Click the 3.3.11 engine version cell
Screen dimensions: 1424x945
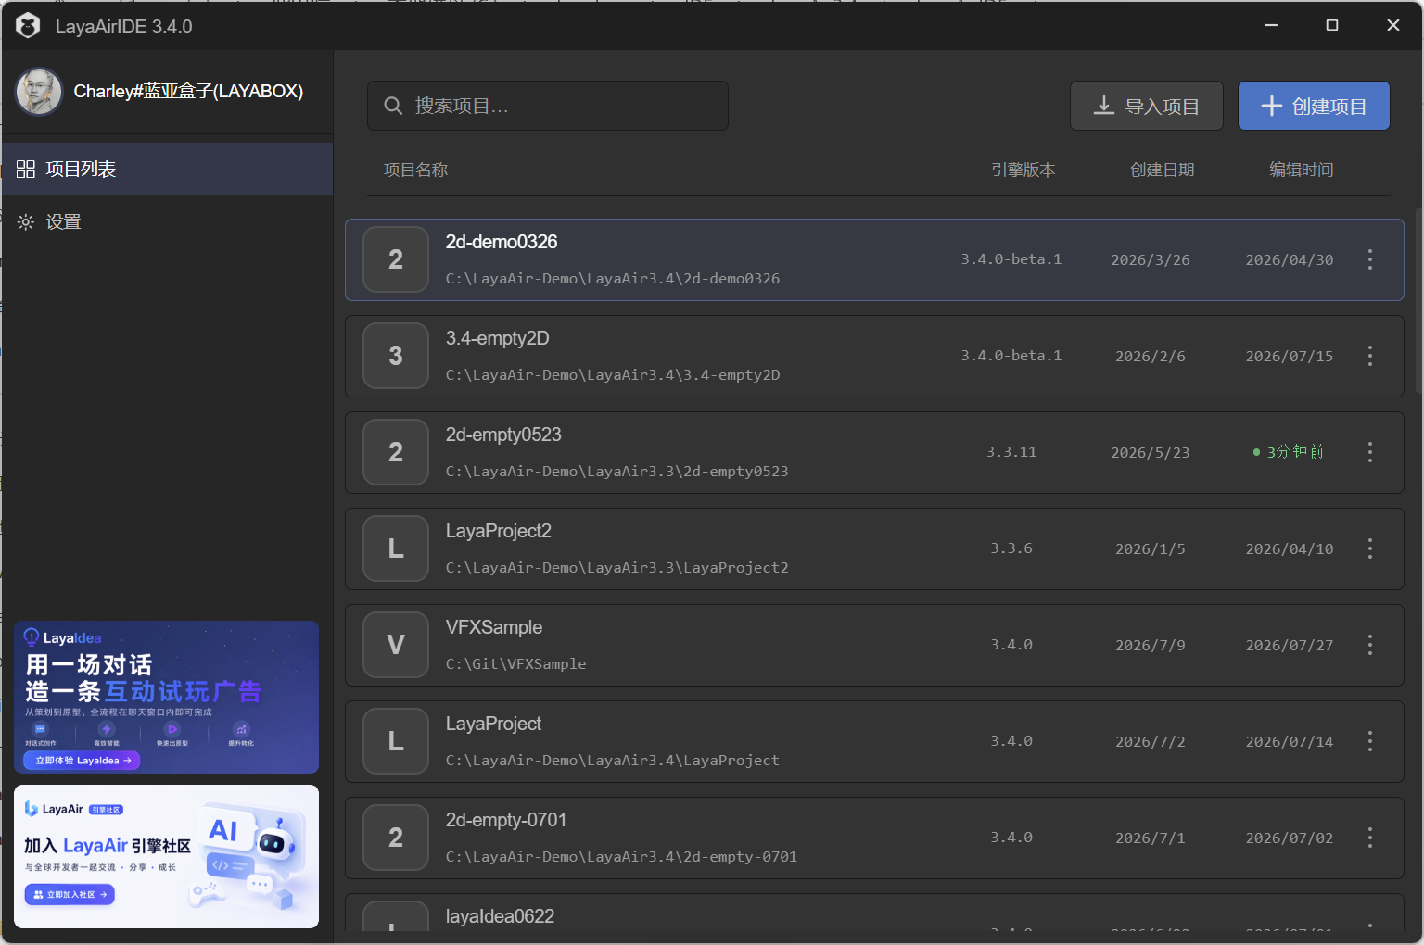(x=1011, y=452)
